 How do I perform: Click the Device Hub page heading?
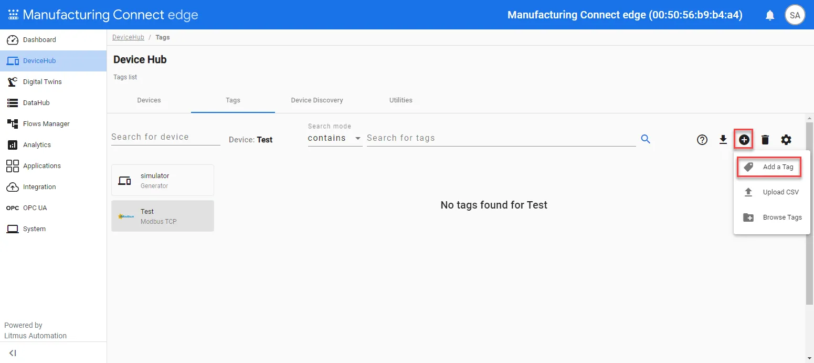coord(140,60)
